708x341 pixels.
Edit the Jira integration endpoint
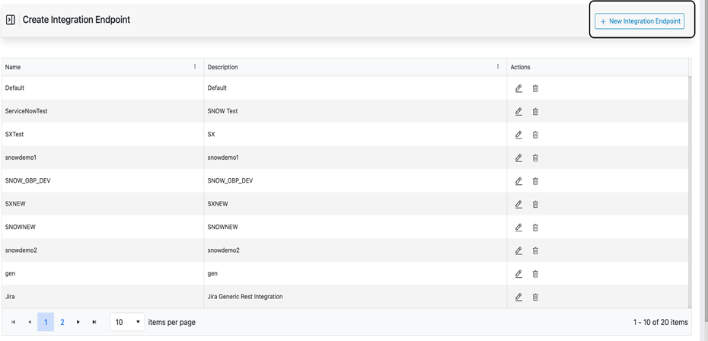pos(518,297)
